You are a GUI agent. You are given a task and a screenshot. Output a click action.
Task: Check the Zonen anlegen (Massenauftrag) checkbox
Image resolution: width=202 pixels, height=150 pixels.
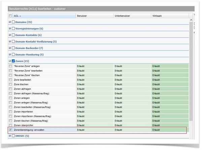10,102
